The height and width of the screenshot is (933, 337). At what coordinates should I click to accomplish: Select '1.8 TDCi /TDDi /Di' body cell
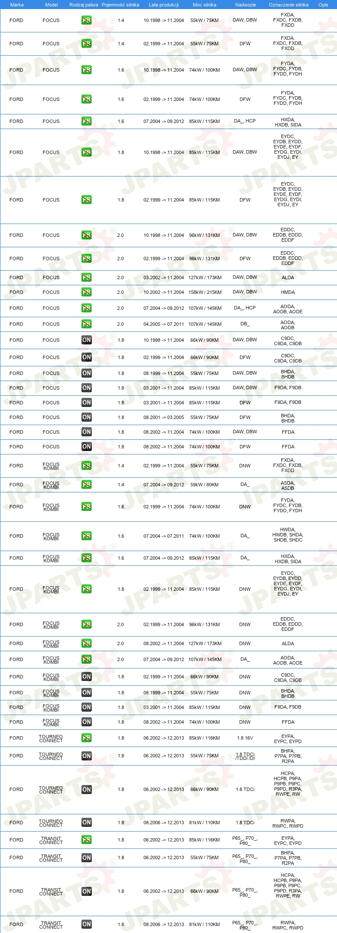tap(245, 756)
